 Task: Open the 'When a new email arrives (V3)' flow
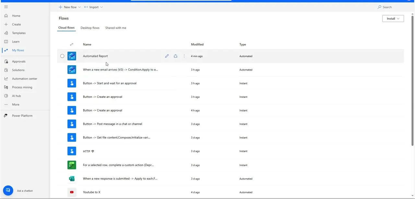[120, 69]
